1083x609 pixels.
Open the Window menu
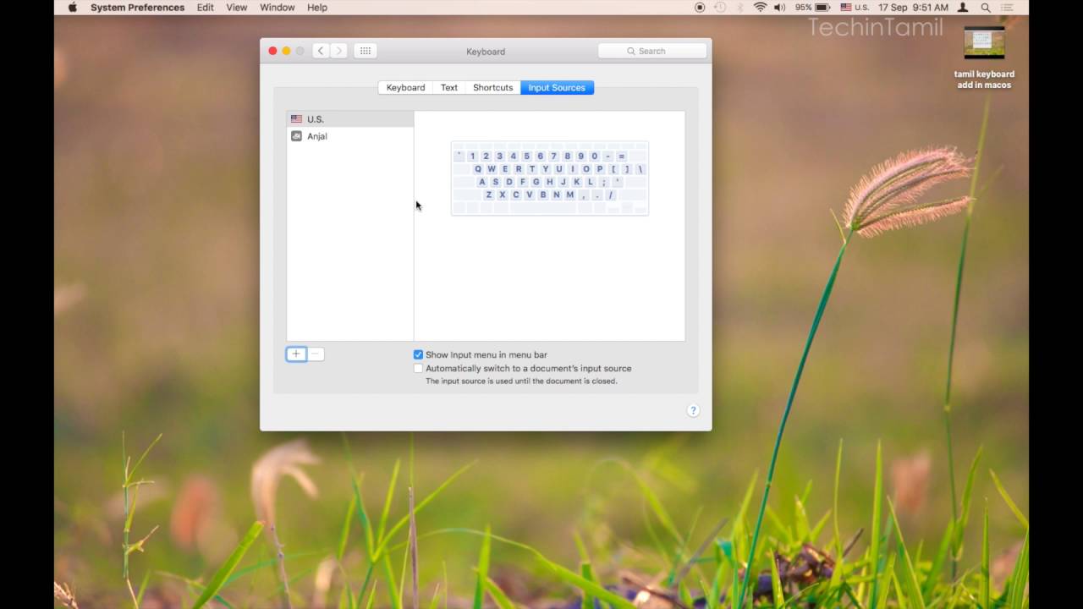pyautogui.click(x=277, y=7)
